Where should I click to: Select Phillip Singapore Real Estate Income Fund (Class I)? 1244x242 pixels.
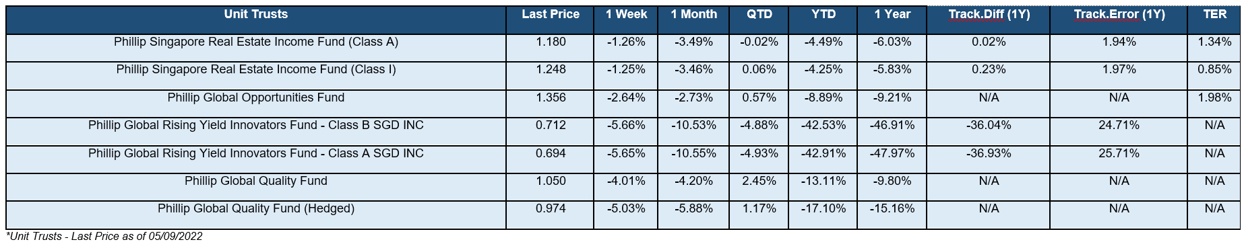[256, 69]
